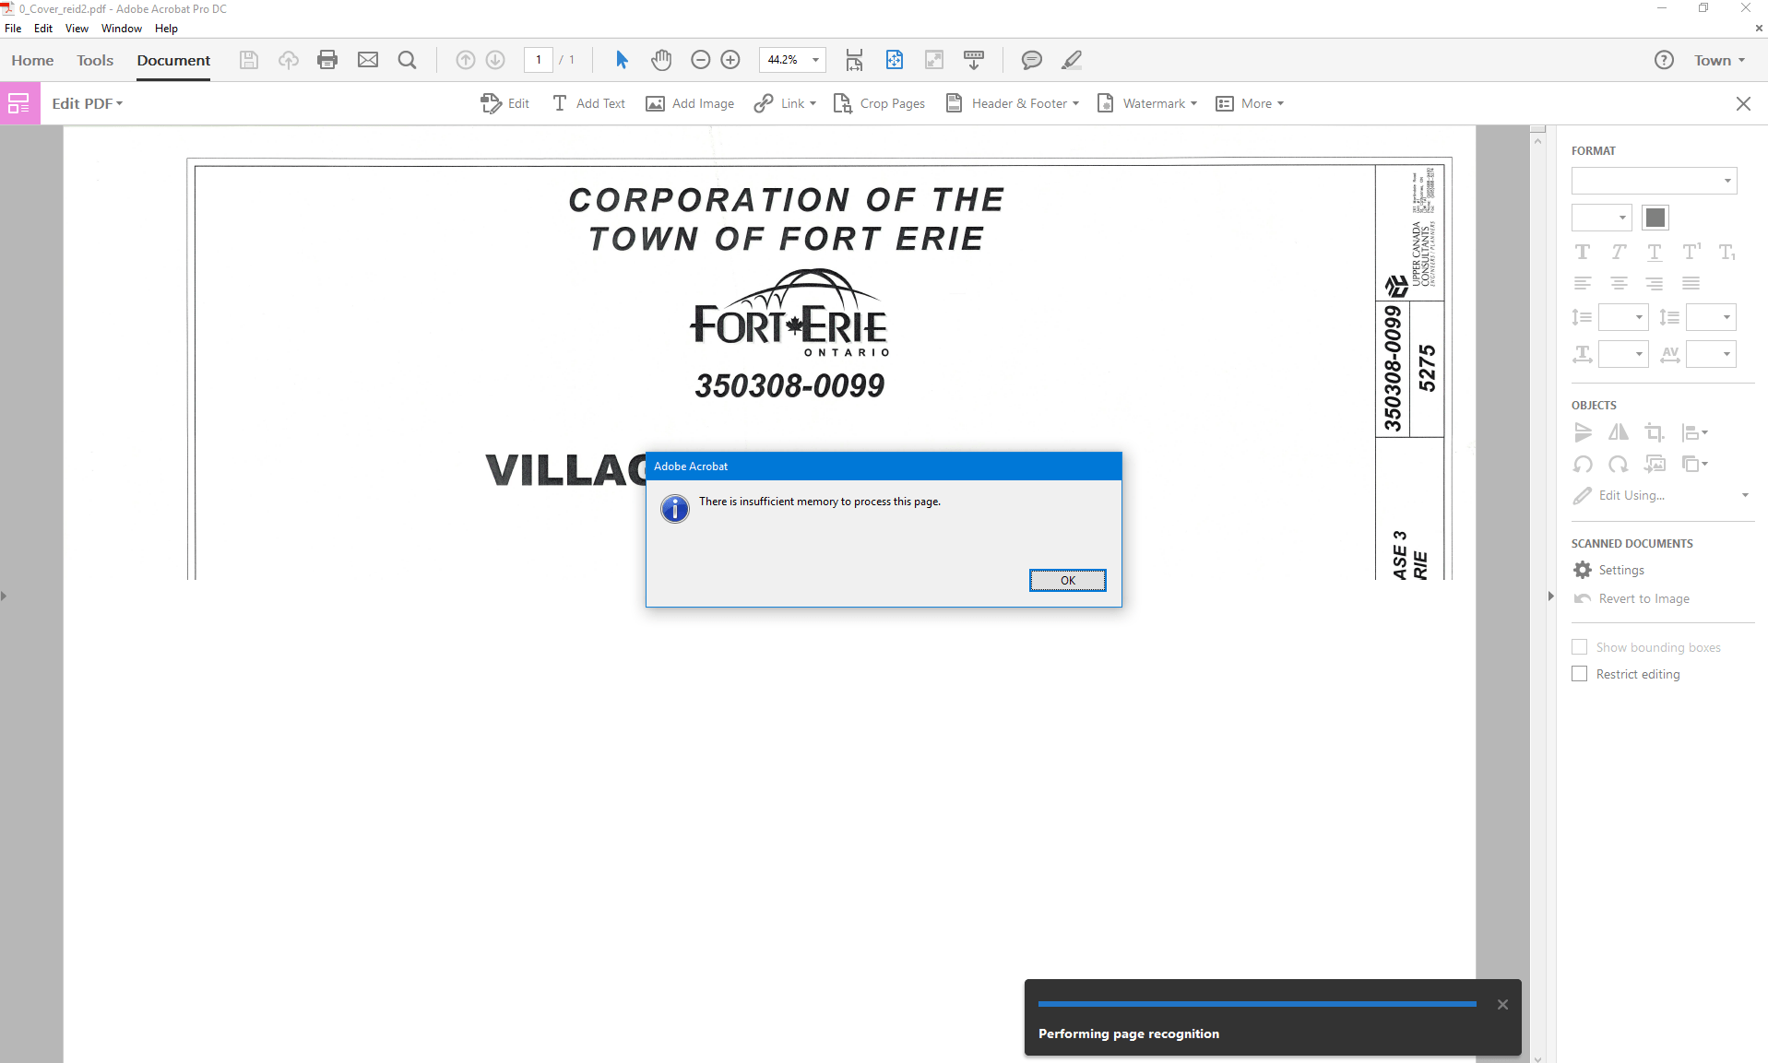
Task: Enable Show bounding boxes
Action: (1579, 646)
